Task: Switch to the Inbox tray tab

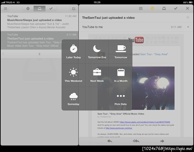Action: [x=39, y=8]
